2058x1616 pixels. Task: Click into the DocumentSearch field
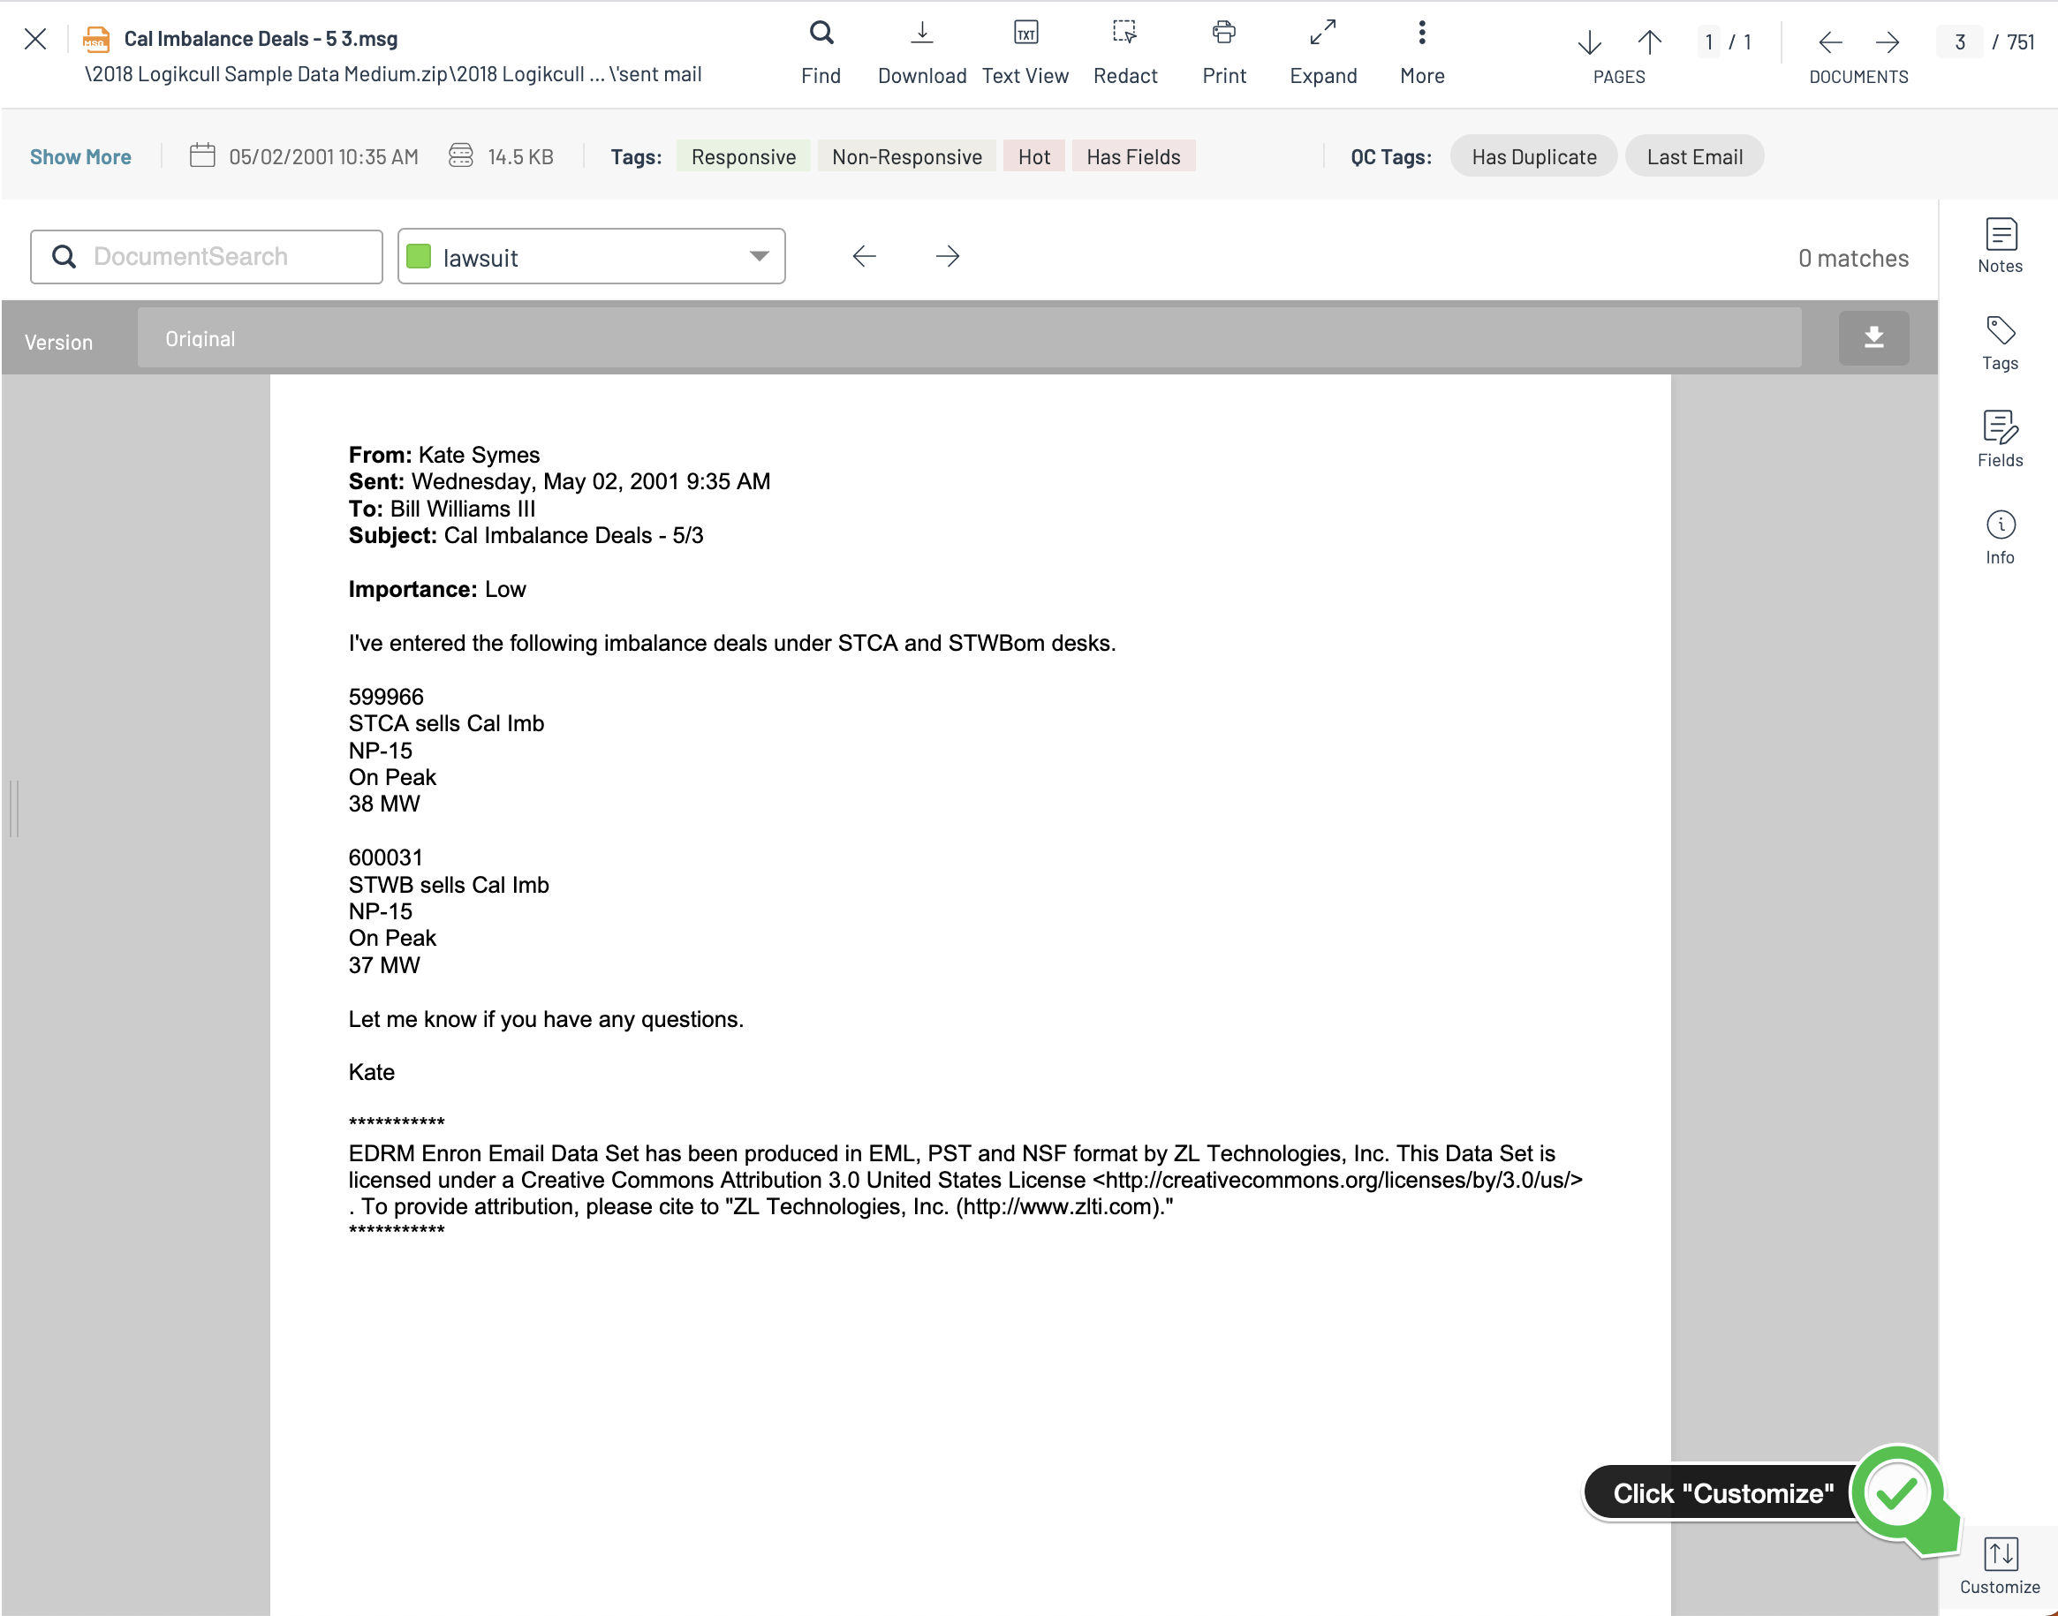[207, 257]
